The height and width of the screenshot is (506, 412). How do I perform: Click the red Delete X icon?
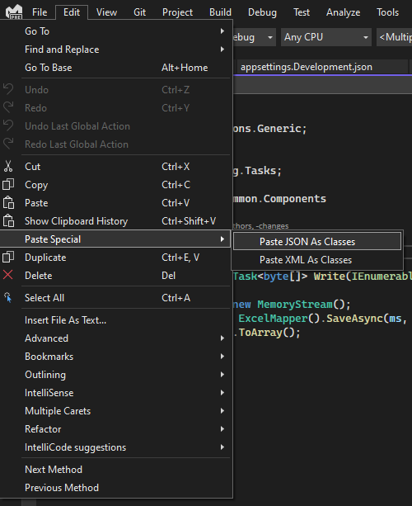coord(7,275)
